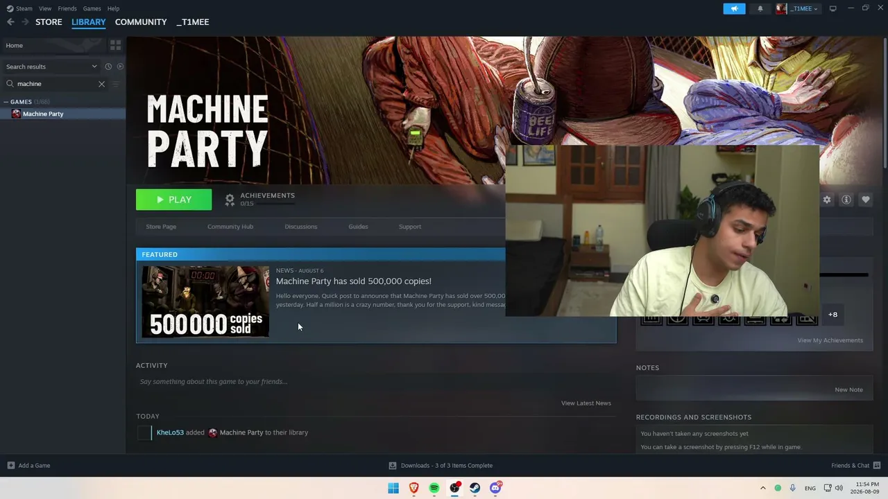
Task: Click View My Achievements
Action: click(830, 340)
